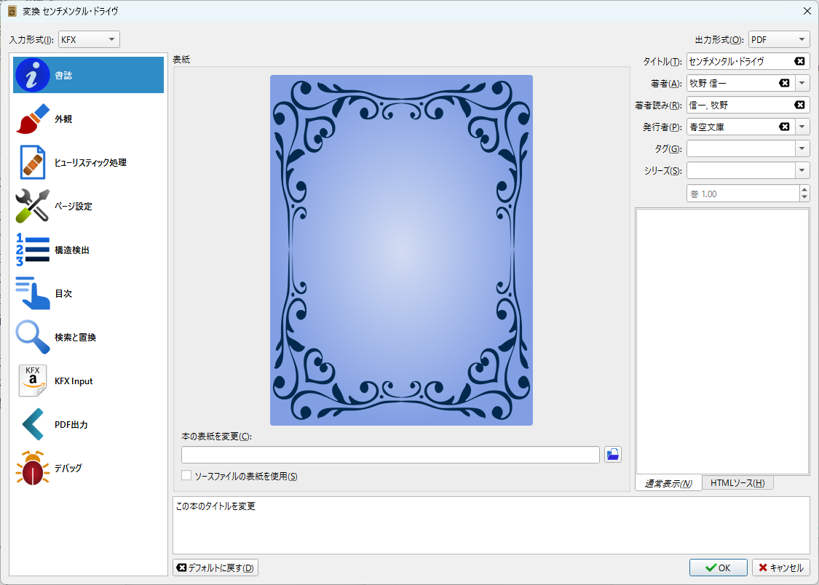This screenshot has width=819, height=585.
Task: Select the ヒューリスティック処理 bandage icon
Action: (32, 163)
